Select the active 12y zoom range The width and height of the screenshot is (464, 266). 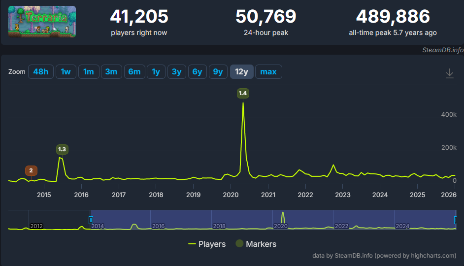tap(241, 71)
